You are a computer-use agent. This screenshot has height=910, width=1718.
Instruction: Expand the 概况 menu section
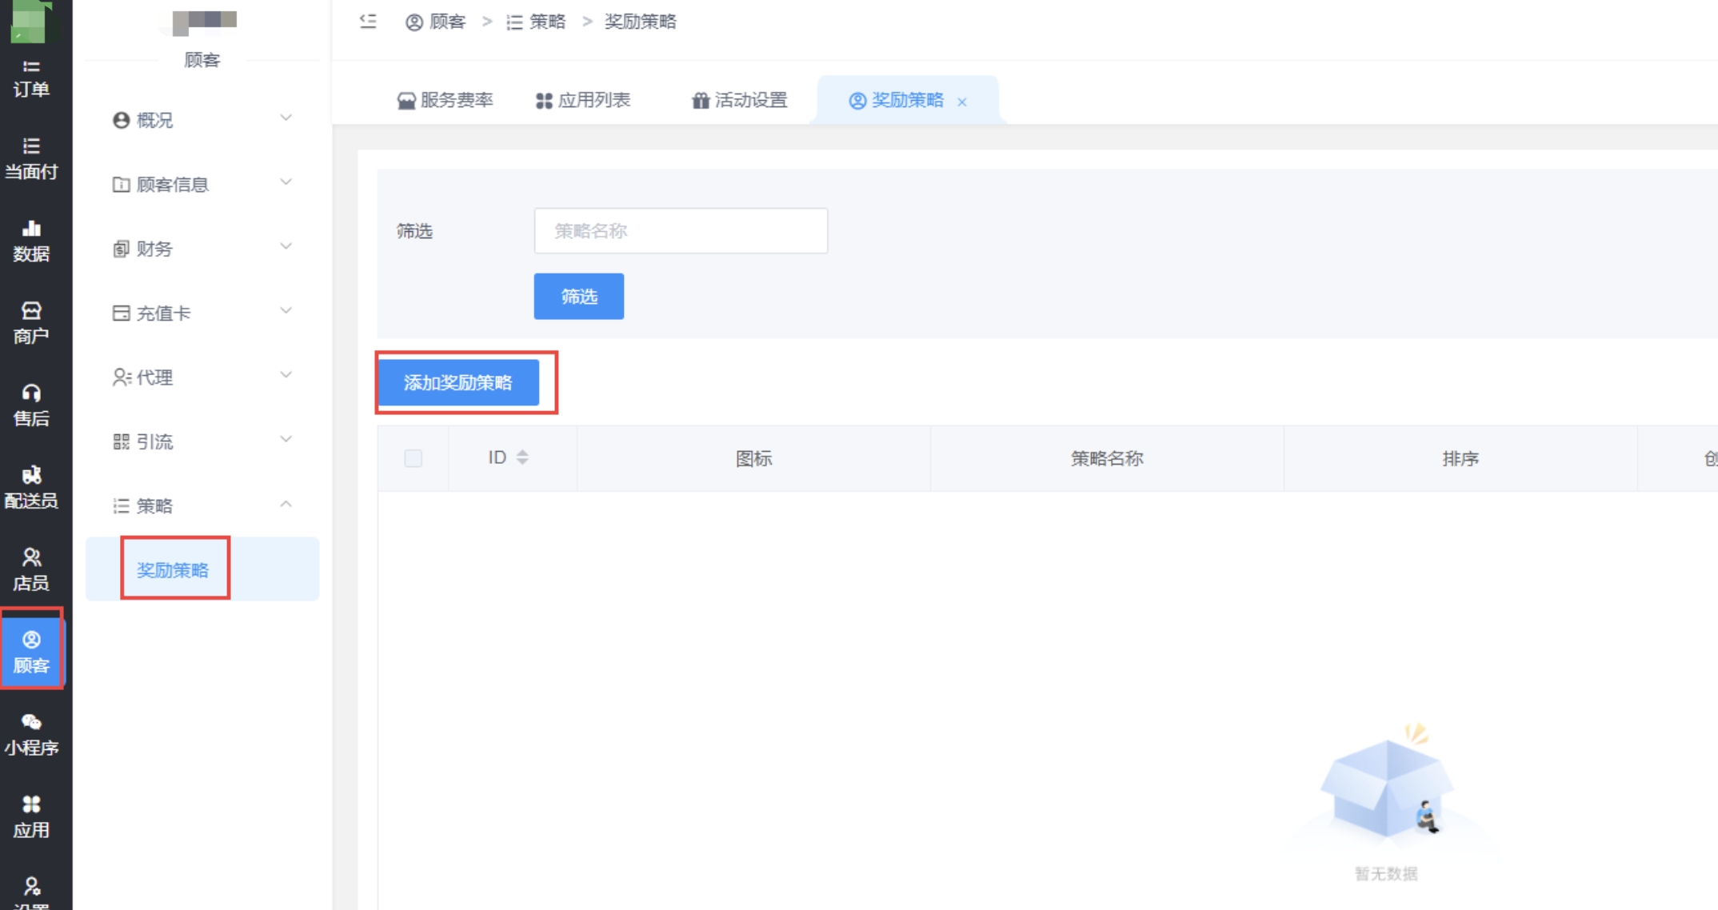[202, 120]
